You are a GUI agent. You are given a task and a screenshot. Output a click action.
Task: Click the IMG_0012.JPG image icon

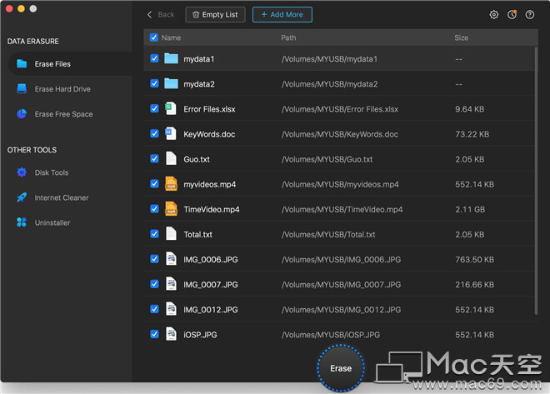171,309
